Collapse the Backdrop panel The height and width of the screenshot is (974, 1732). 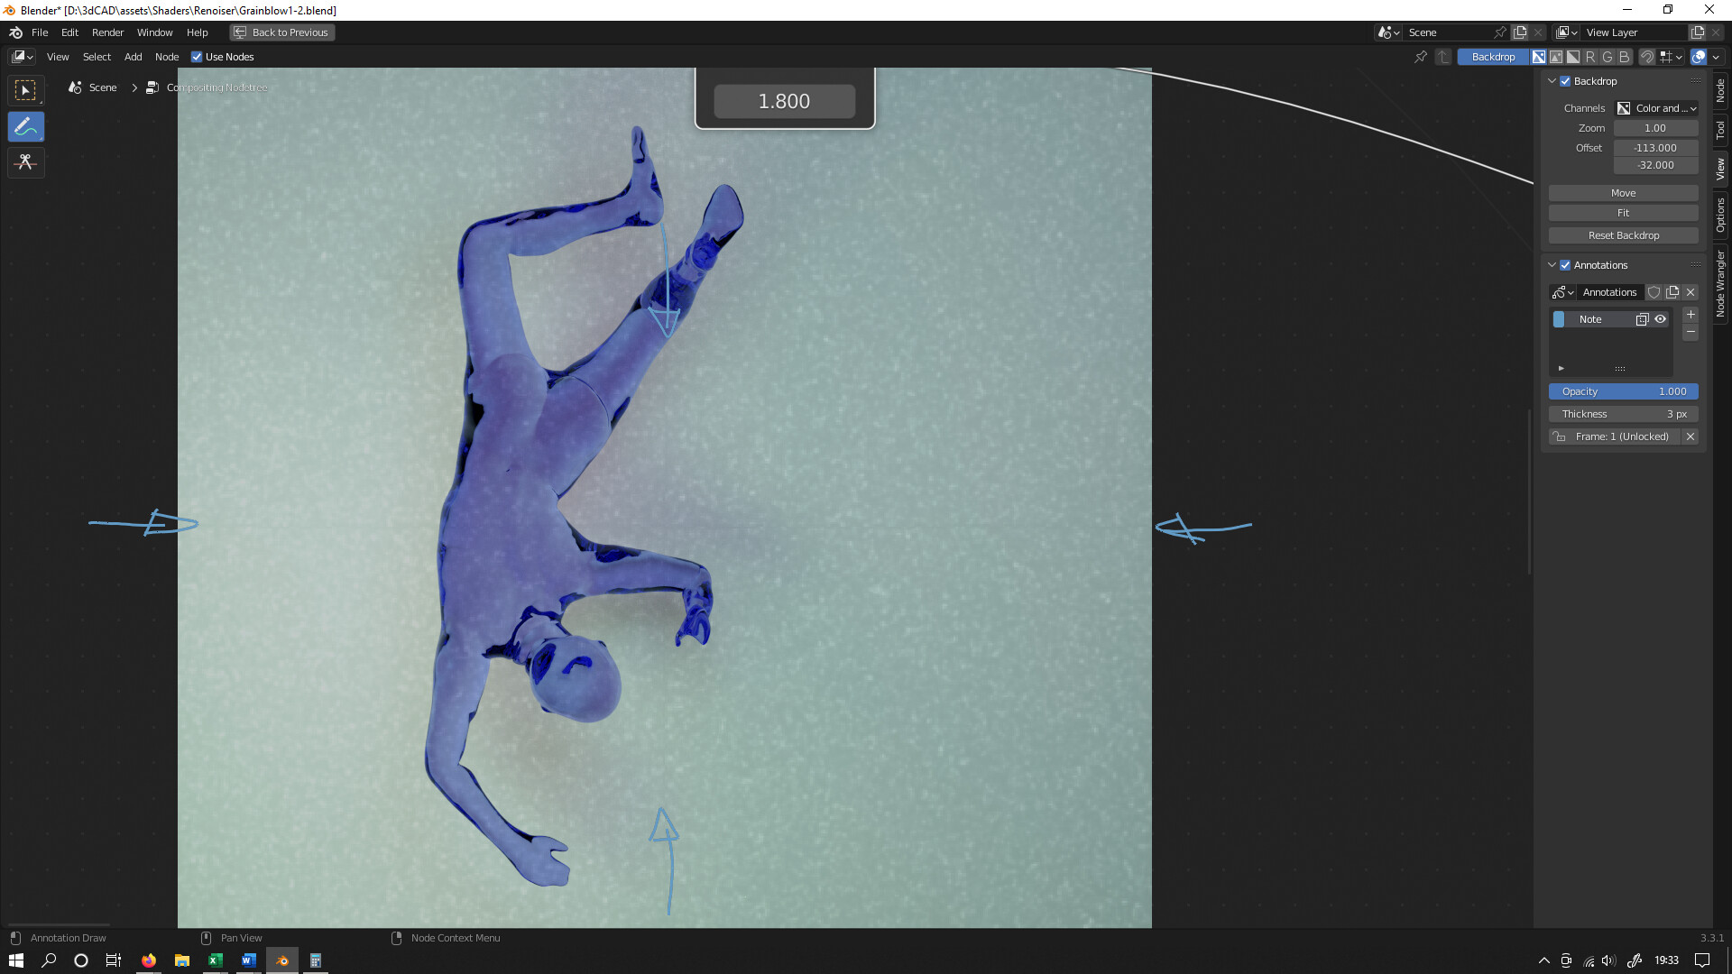1552,81
